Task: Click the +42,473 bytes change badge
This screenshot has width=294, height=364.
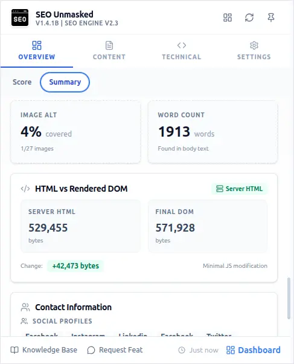Action: 75,266
